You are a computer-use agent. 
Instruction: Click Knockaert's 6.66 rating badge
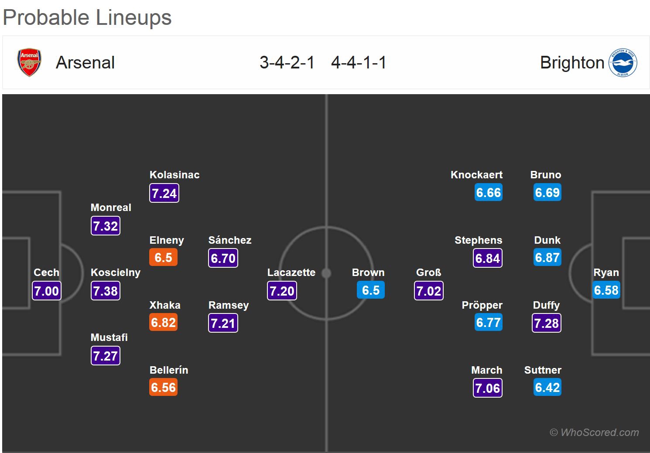point(489,193)
